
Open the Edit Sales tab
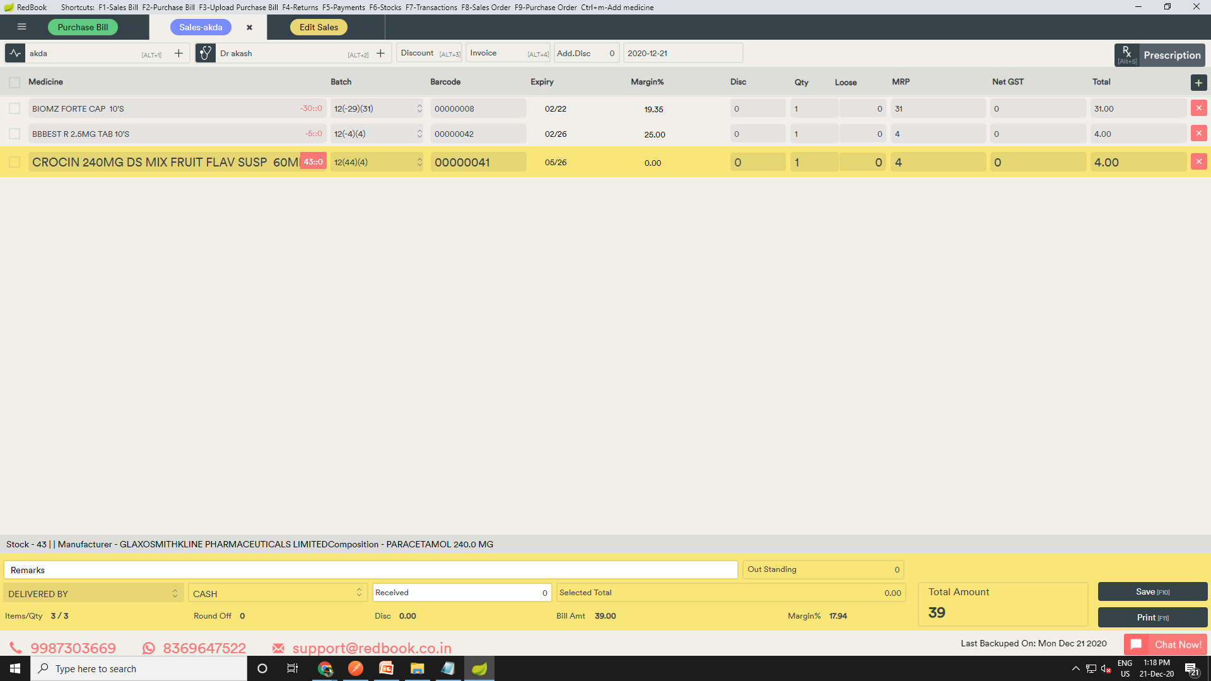click(x=319, y=27)
